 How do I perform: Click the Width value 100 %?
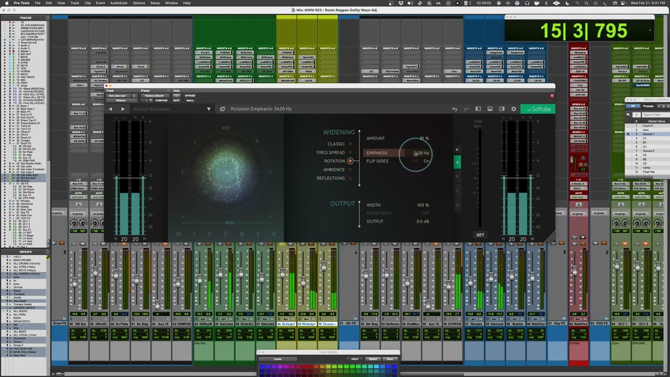pos(422,205)
